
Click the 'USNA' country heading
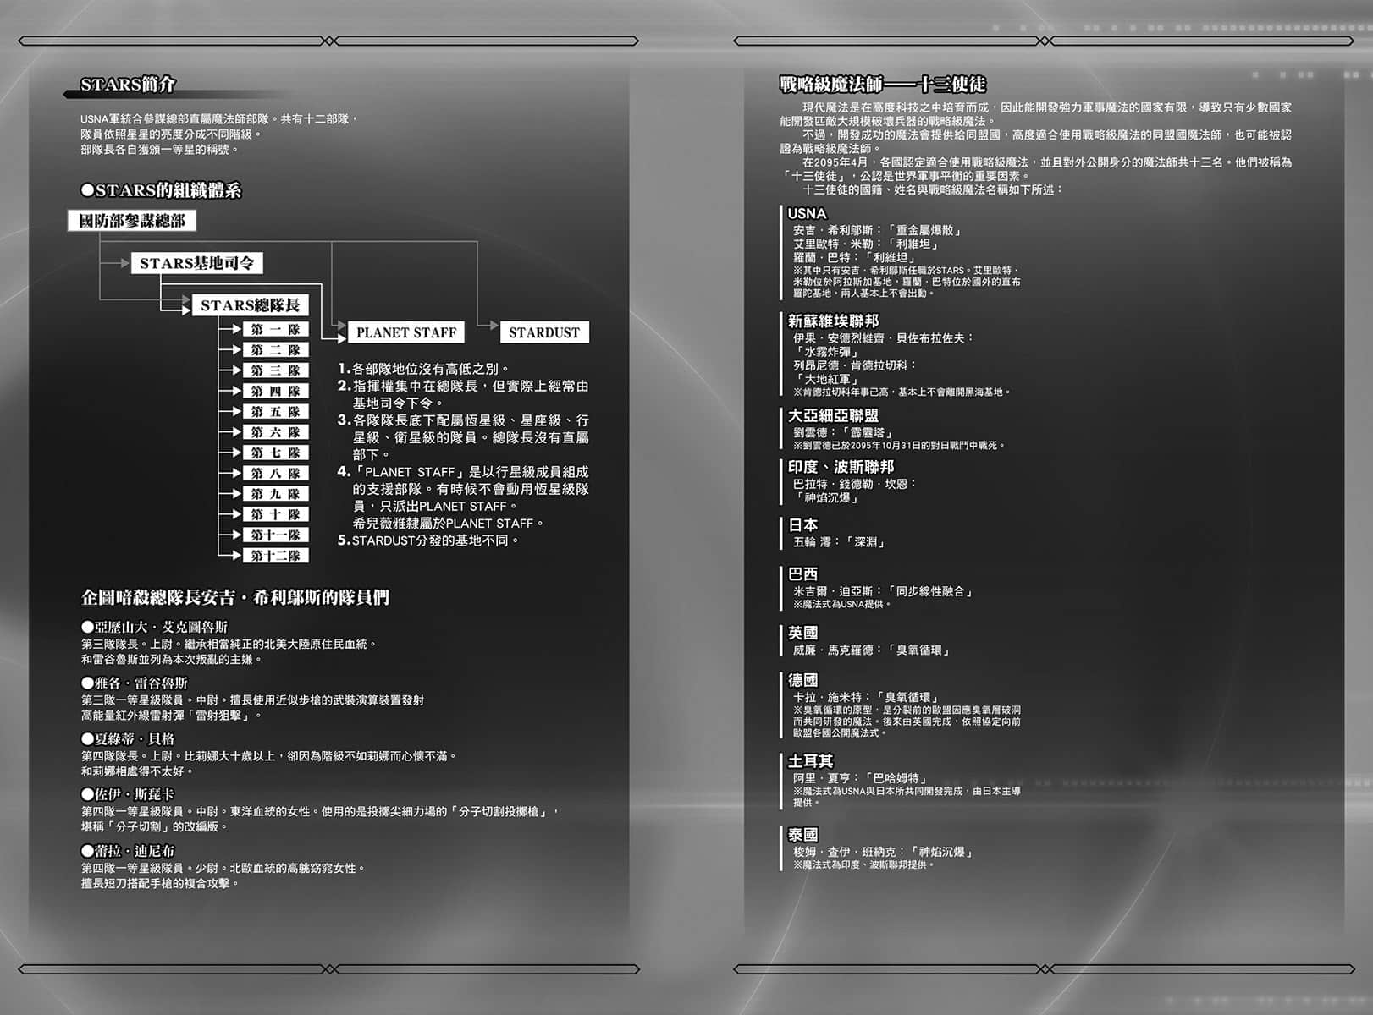click(x=807, y=214)
